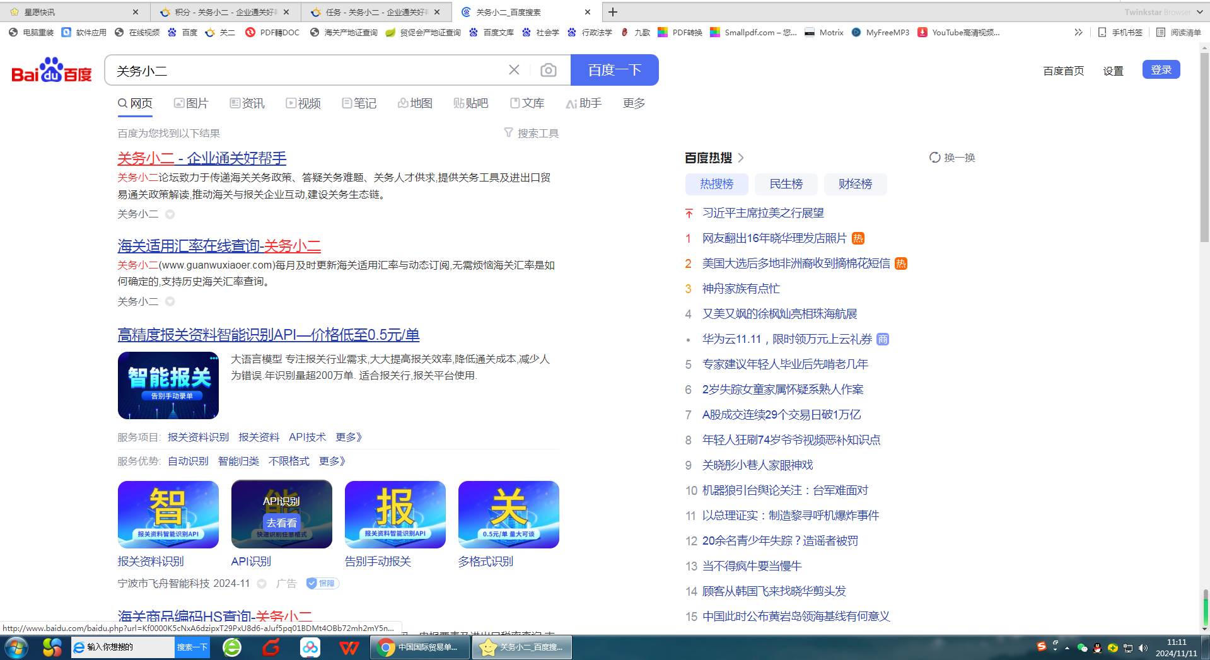
Task: Open WPS Office from the taskbar
Action: 349,647
